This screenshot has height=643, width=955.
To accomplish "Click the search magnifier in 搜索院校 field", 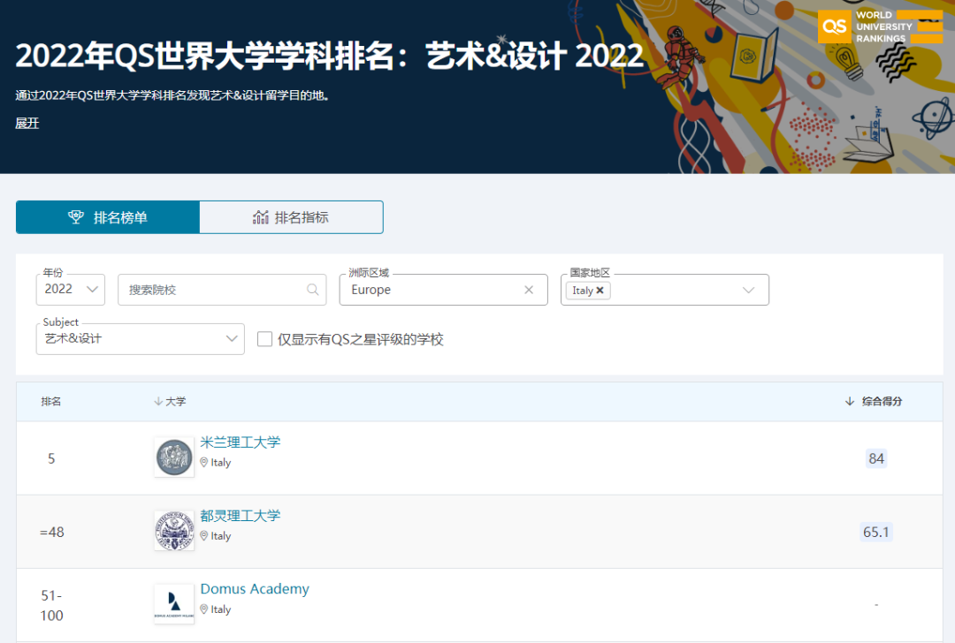I will pos(313,290).
